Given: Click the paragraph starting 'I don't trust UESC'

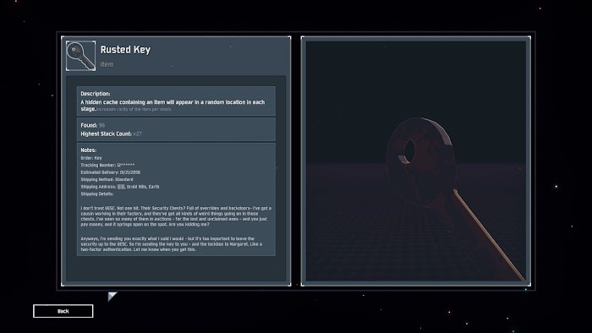Looking at the screenshot, I should click(x=176, y=216).
